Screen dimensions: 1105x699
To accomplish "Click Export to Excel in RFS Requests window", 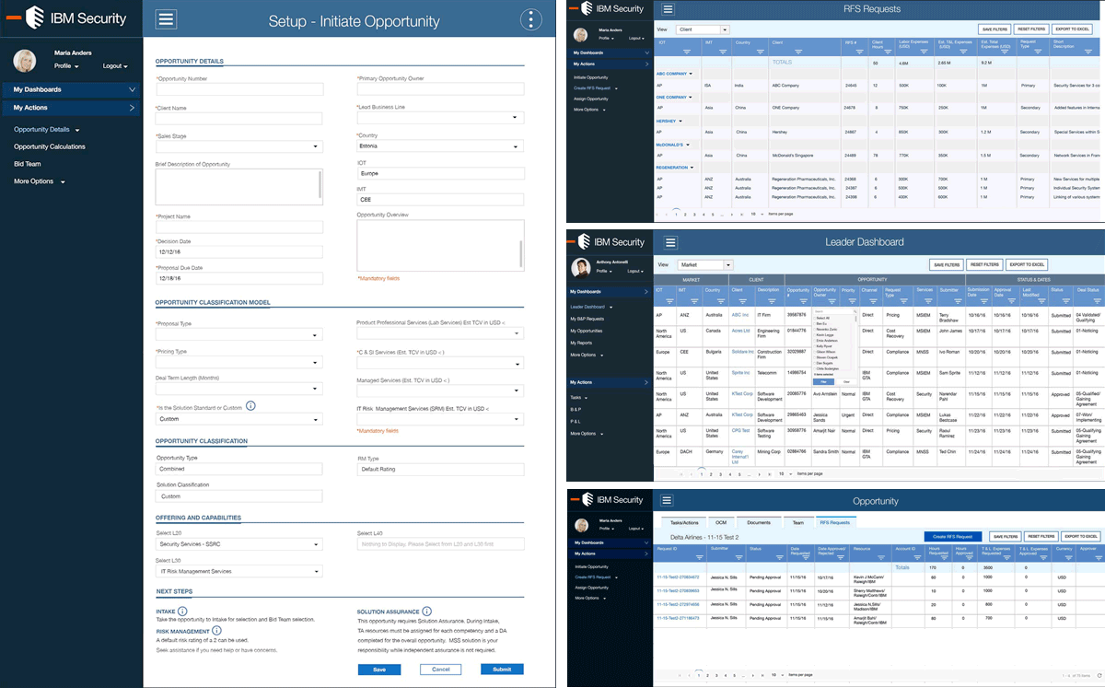I will [1072, 29].
